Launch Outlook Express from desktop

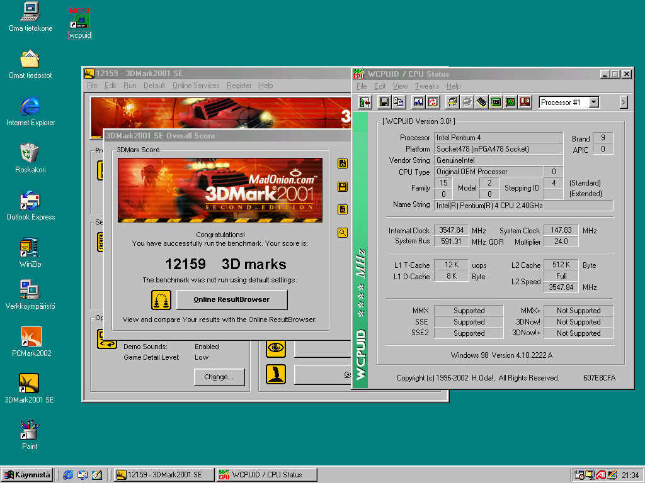coord(30,206)
